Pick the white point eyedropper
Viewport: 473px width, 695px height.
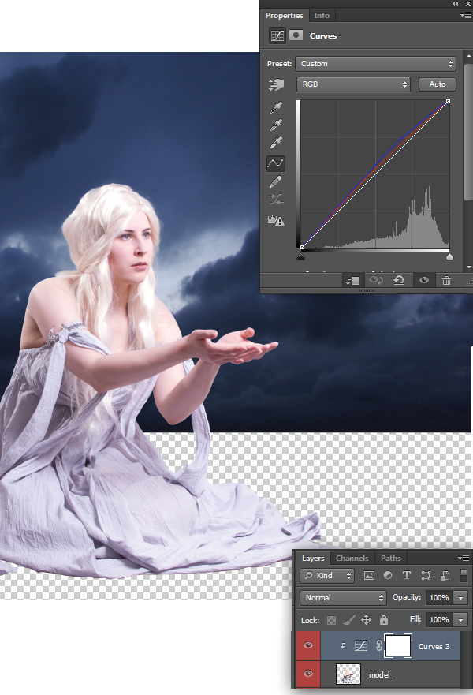point(276,143)
